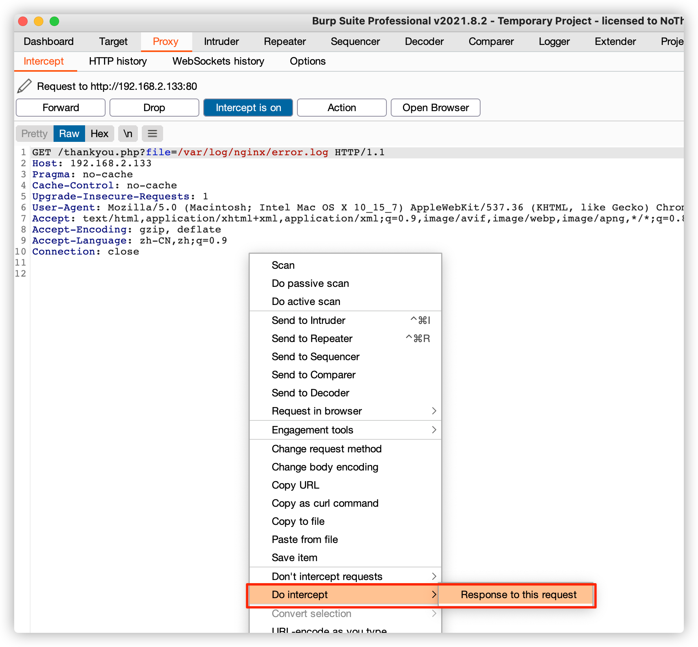Click the Open Browser button
698x647 pixels.
pyautogui.click(x=436, y=108)
